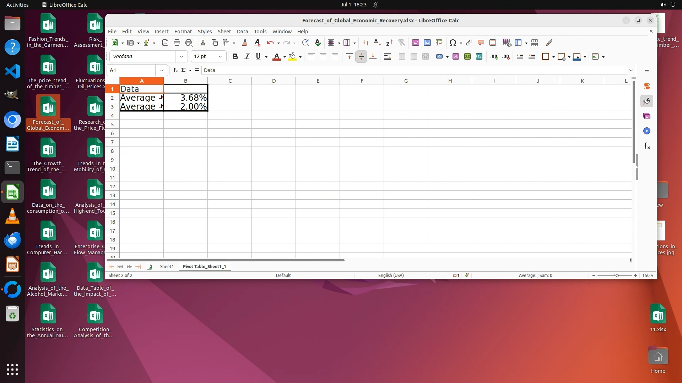Click the Insert Special Character icon
Screen dimensions: 682x383
point(453,43)
